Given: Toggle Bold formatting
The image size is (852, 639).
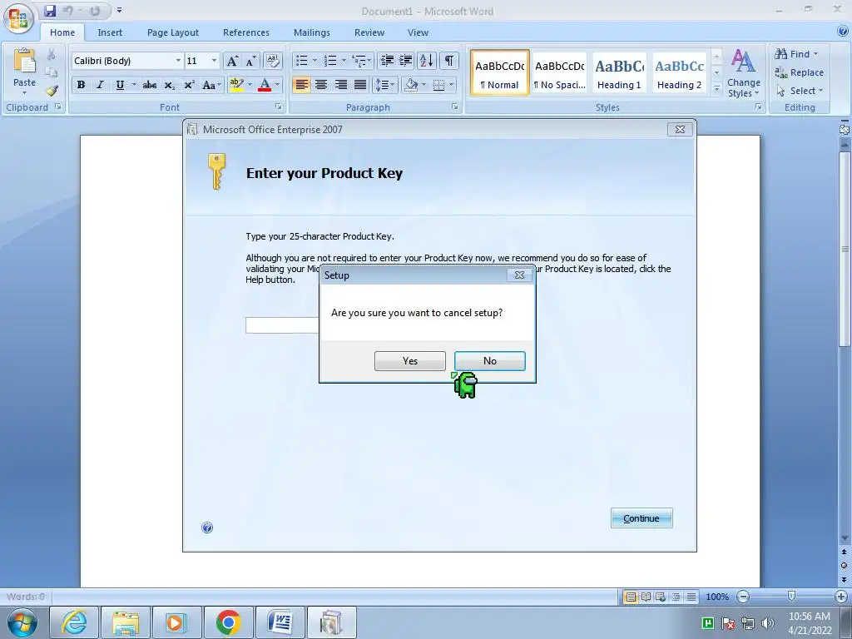Looking at the screenshot, I should pos(81,85).
